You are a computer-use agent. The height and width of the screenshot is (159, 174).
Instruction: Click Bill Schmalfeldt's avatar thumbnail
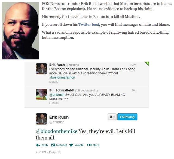(x=41, y=94)
